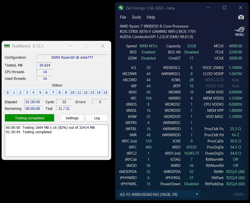This screenshot has height=203, width=250.
Task: Click the ROG logo in ZenTimings
Action: click(x=240, y=31)
